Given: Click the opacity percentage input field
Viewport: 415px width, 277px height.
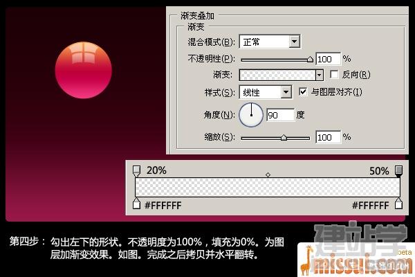Looking at the screenshot, I should [x=328, y=59].
